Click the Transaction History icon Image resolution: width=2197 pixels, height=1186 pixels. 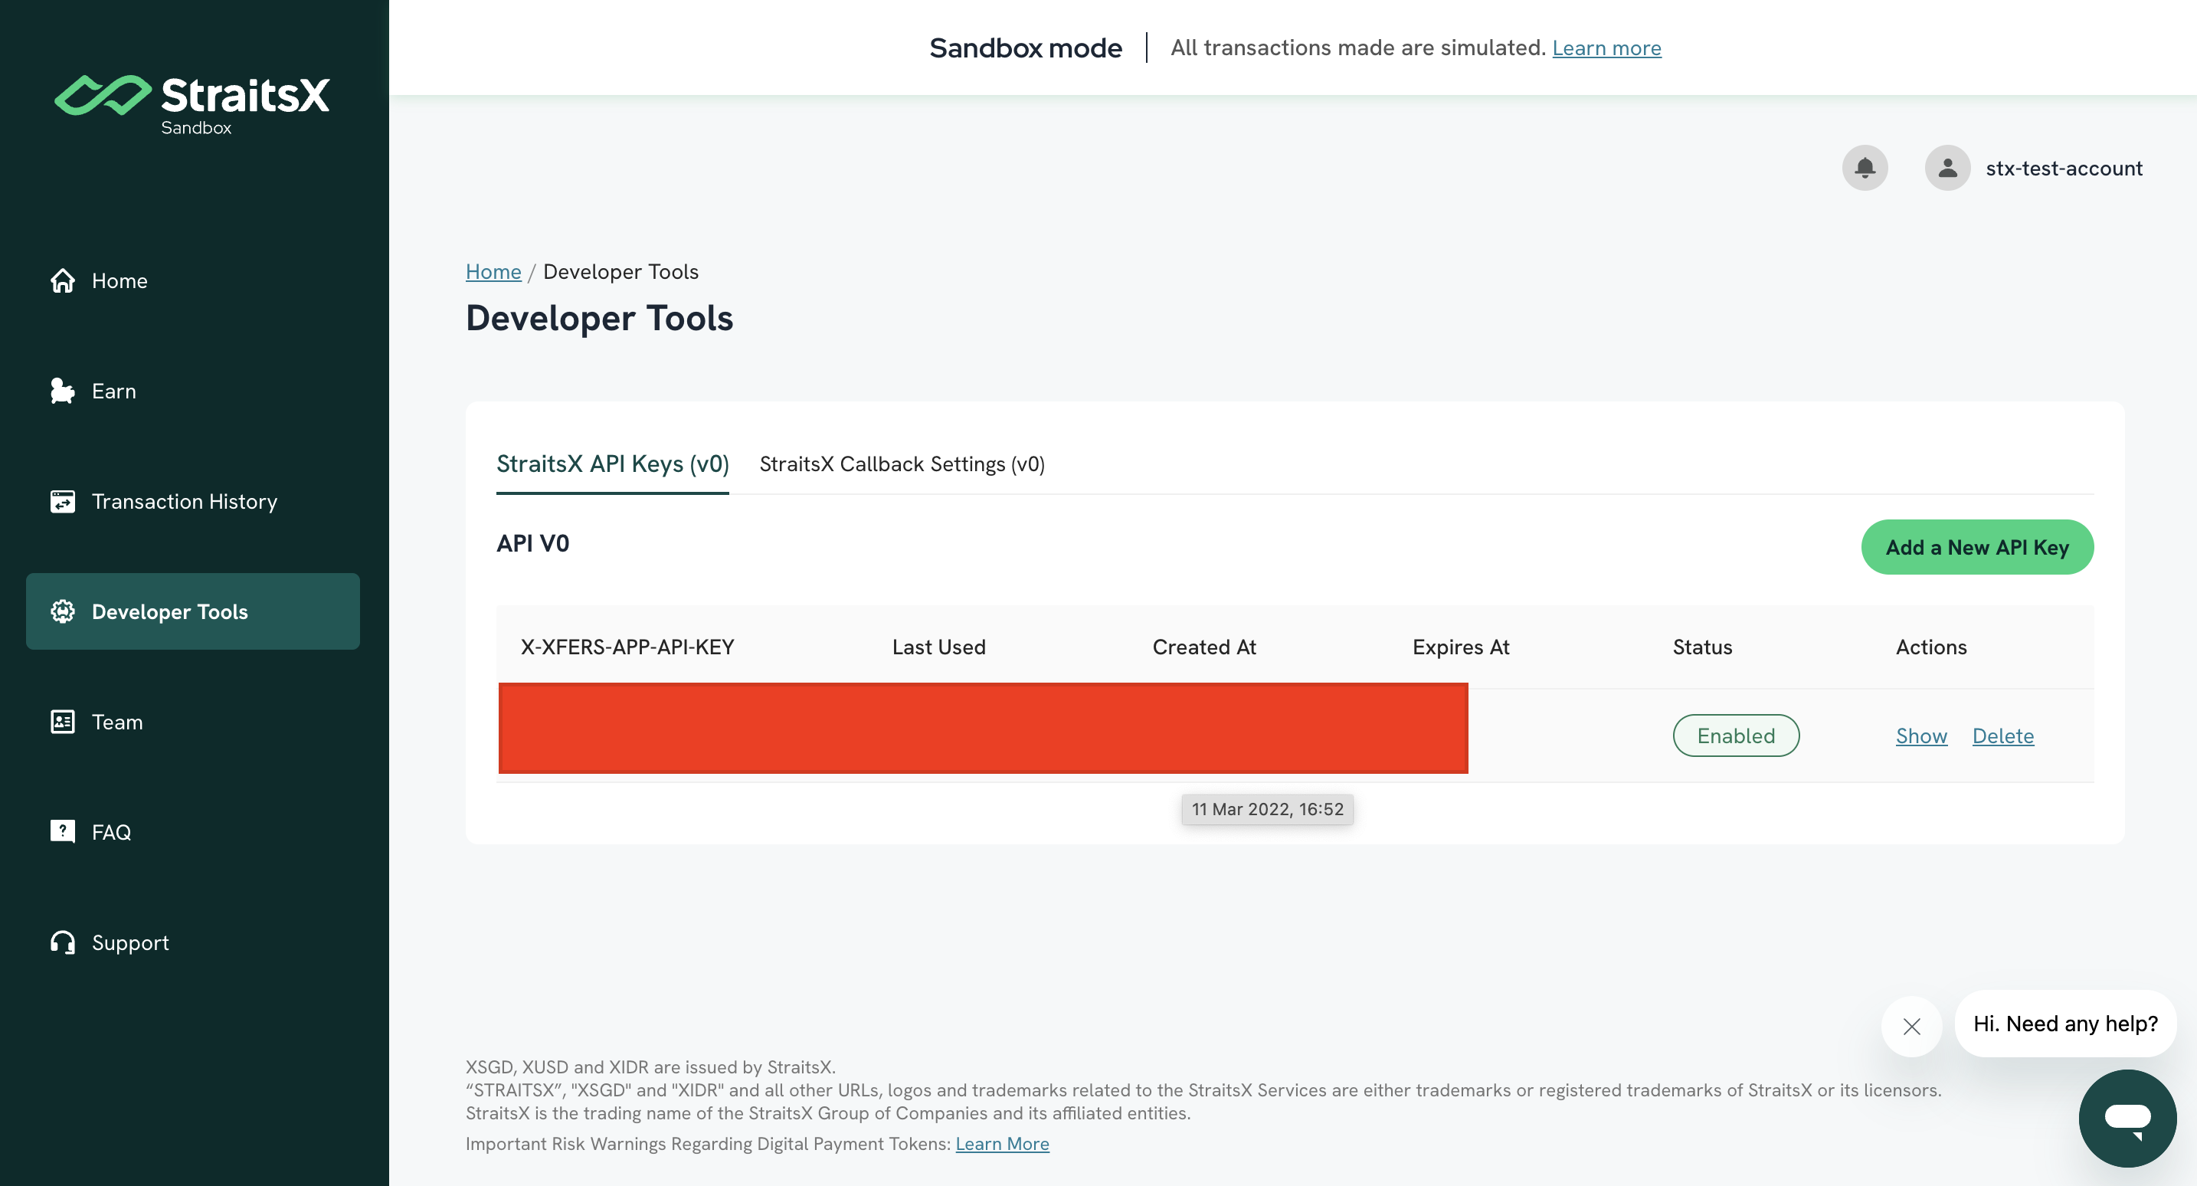(62, 502)
